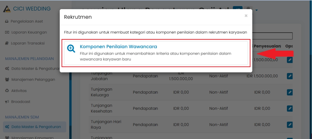The height and width of the screenshot is (139, 312).
Task: Open Komponen Penilaian Wawancara feature
Action: [x=156, y=53]
